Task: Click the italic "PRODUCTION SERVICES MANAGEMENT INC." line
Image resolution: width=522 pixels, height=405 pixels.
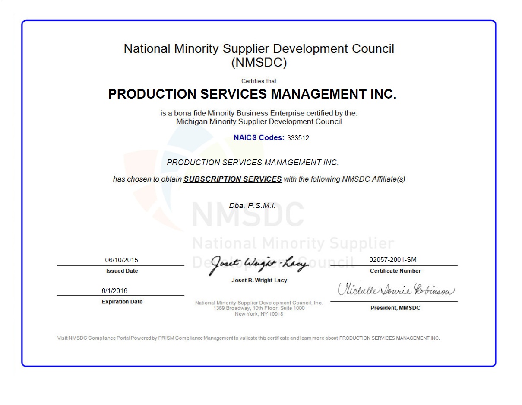Action: (253, 163)
